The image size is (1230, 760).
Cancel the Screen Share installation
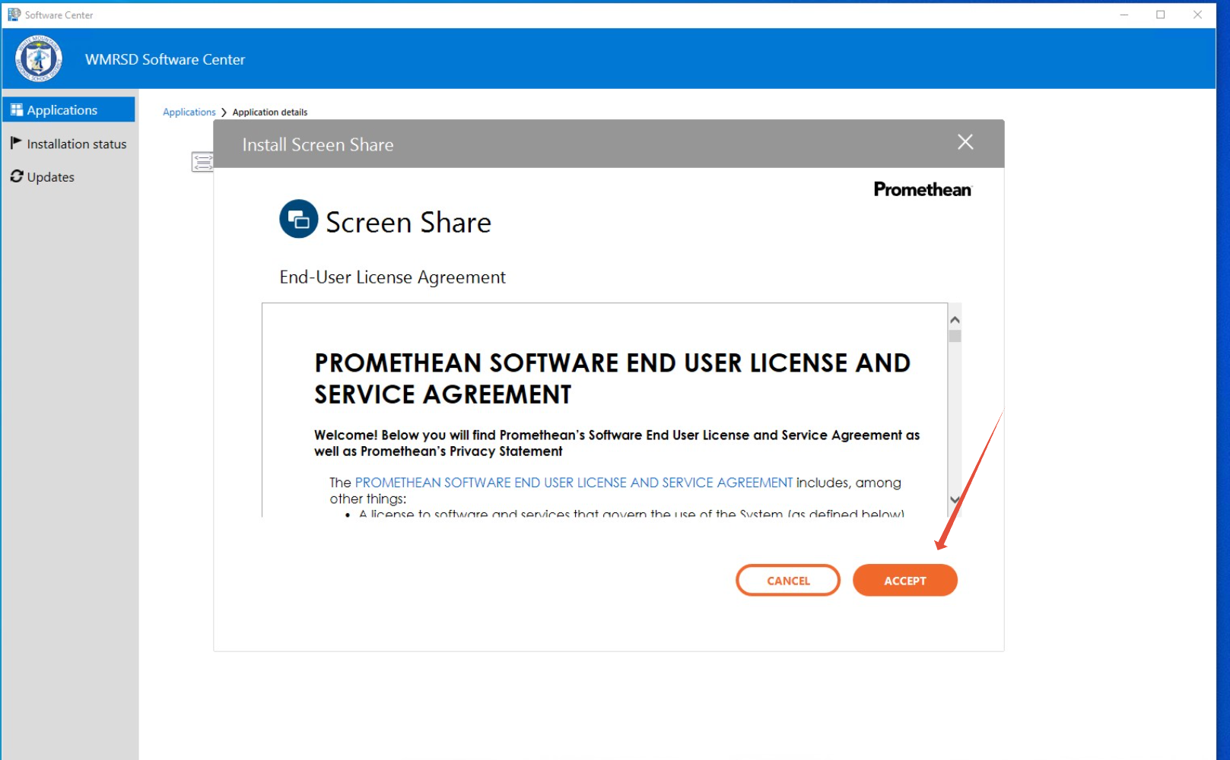click(x=788, y=581)
